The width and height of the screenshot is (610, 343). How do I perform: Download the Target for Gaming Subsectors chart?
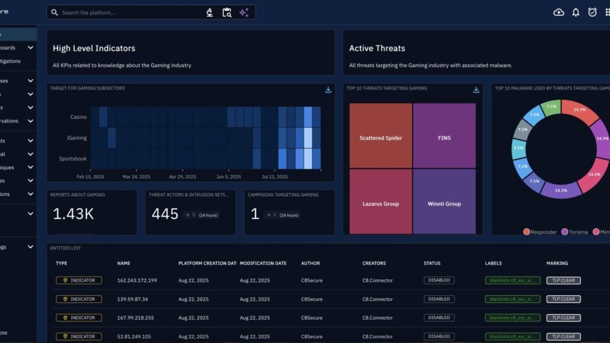pyautogui.click(x=328, y=90)
